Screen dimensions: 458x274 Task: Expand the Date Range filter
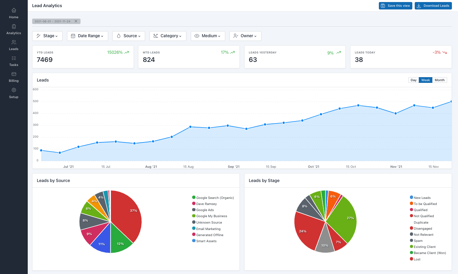[87, 36]
